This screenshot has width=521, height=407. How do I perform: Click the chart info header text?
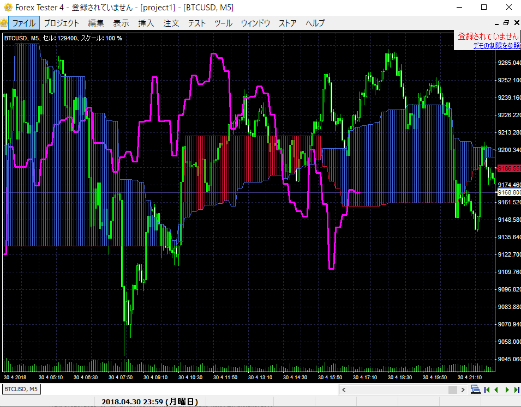[63, 38]
